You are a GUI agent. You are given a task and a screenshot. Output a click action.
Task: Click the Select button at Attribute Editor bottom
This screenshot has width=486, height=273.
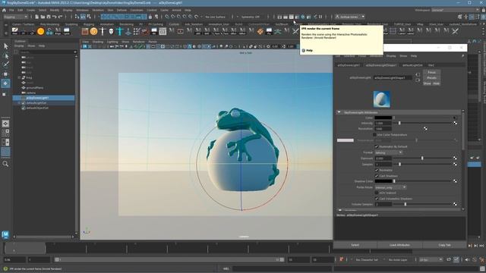coord(355,245)
